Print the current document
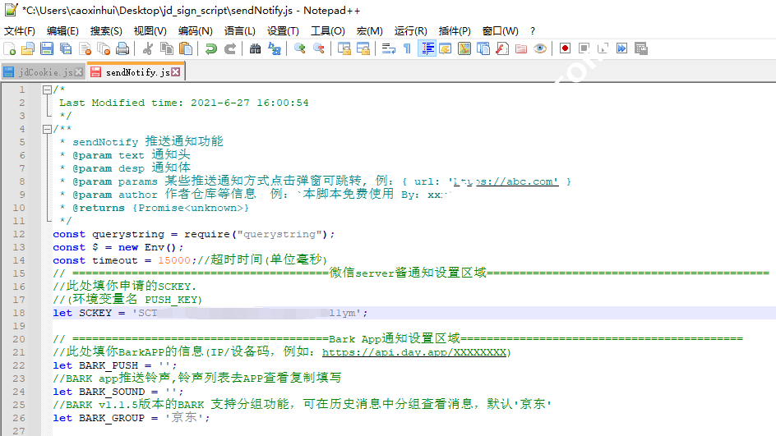Image resolution: width=776 pixels, height=436 pixels. pyautogui.click(x=122, y=48)
